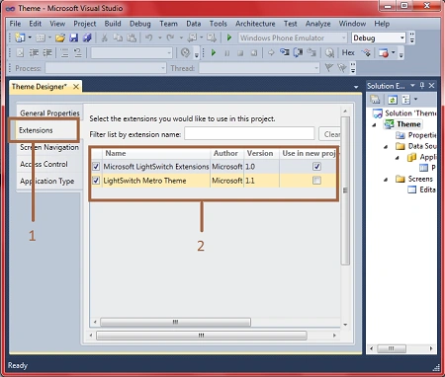The height and width of the screenshot is (377, 445).
Task: Click the extensions list horizontal scrollbar thumb
Action: 175,322
